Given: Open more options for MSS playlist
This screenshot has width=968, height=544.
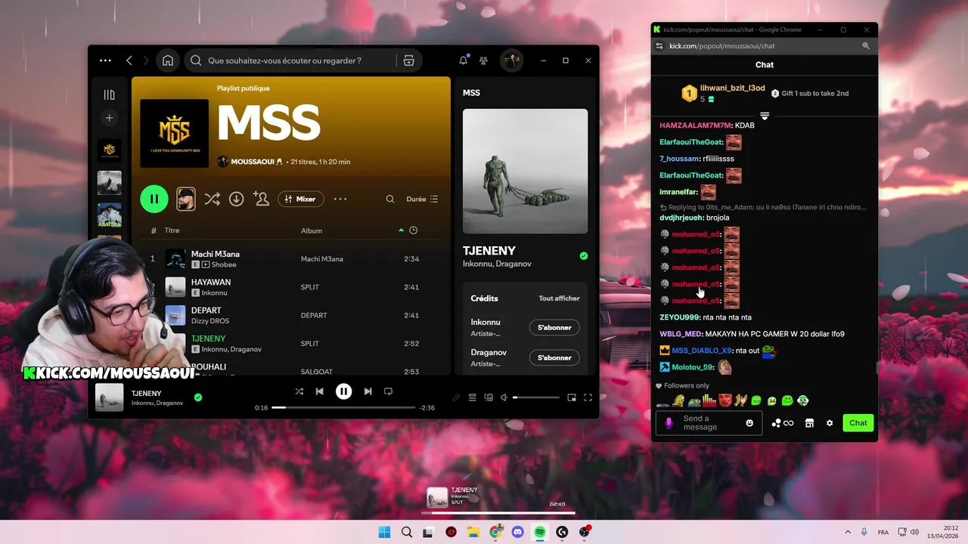Looking at the screenshot, I should pyautogui.click(x=340, y=199).
